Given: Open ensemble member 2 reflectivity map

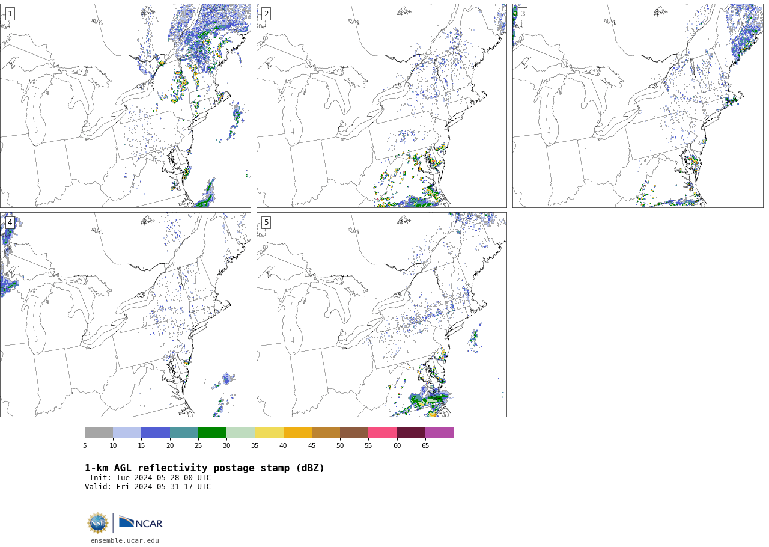Looking at the screenshot, I should tap(381, 106).
